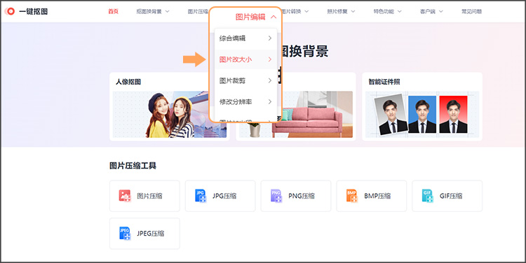The height and width of the screenshot is (263, 526).
Task: Click the 一键抠图 logo icon
Action: click(x=10, y=11)
